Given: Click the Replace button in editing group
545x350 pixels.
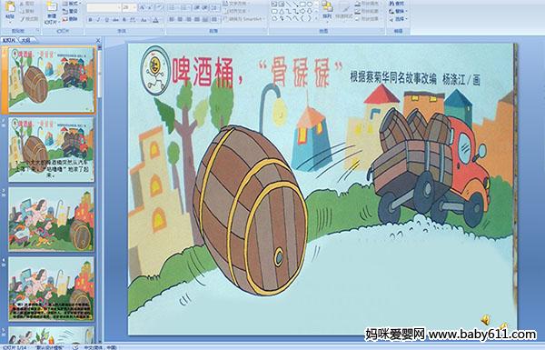Looking at the screenshot, I should click(x=398, y=11).
